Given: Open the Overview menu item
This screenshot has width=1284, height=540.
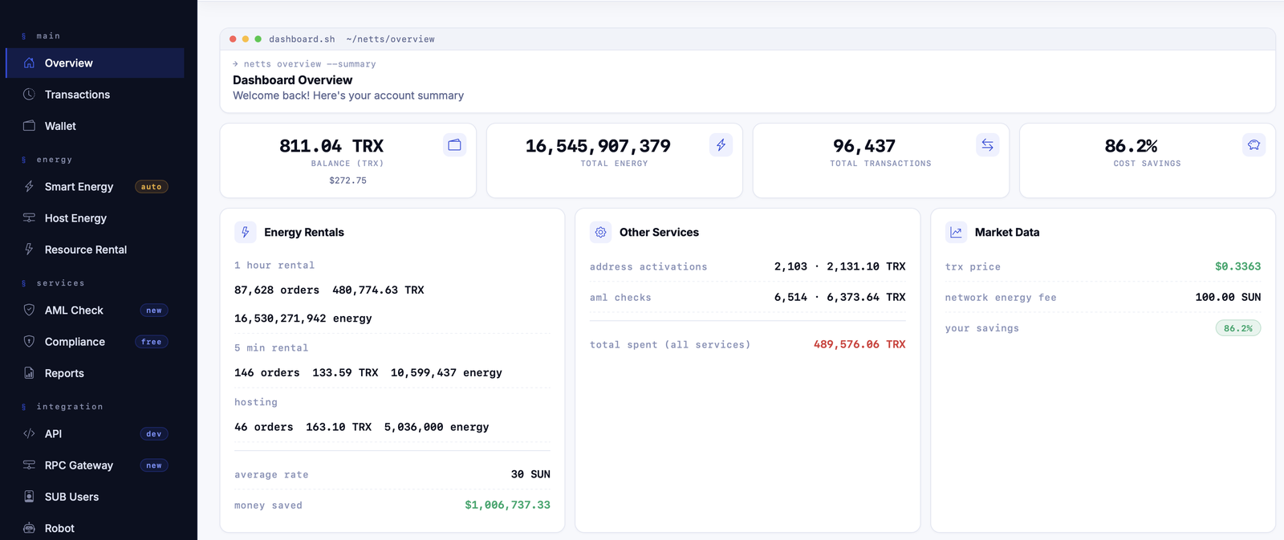Looking at the screenshot, I should click(95, 63).
